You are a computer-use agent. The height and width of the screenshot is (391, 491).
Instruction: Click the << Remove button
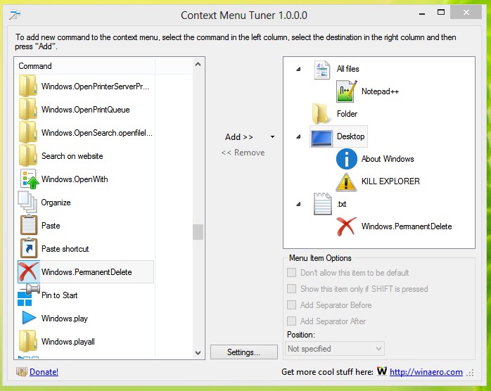coord(243,153)
